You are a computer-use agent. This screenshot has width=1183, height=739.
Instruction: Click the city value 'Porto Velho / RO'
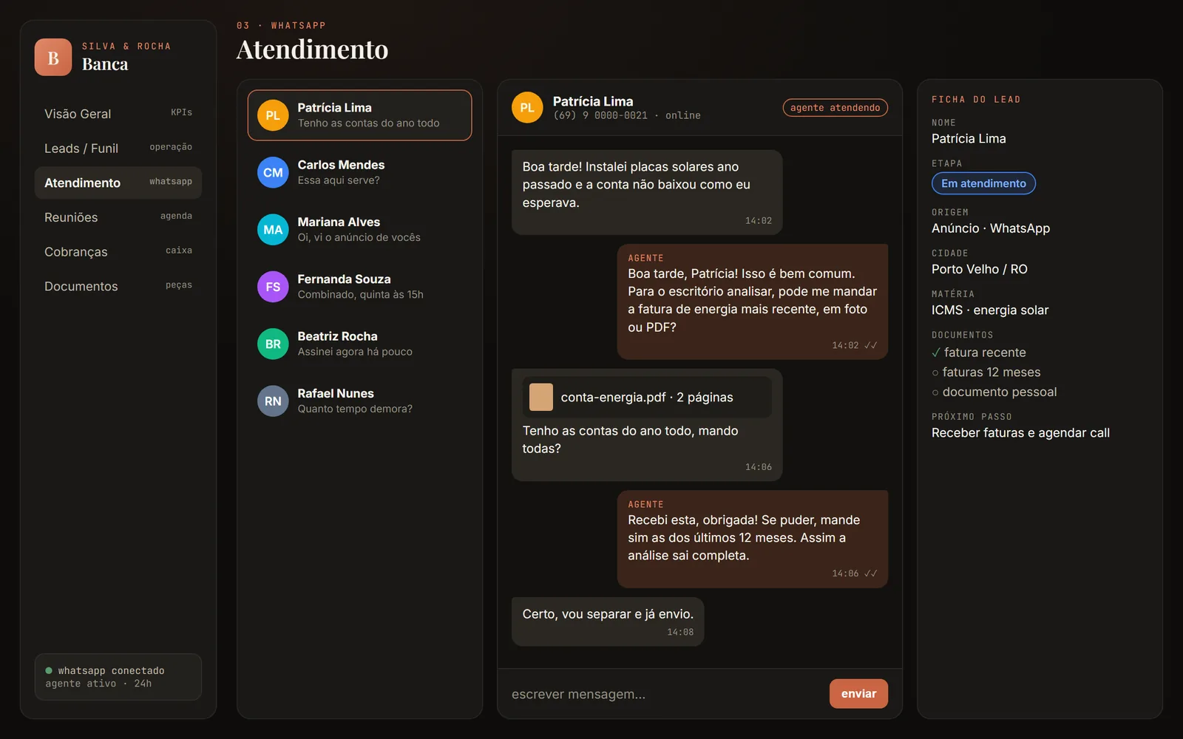[x=980, y=269]
